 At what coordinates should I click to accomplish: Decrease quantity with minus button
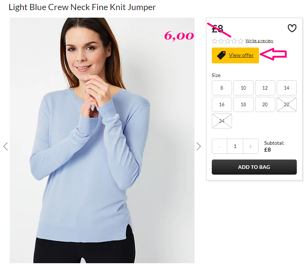point(219,146)
